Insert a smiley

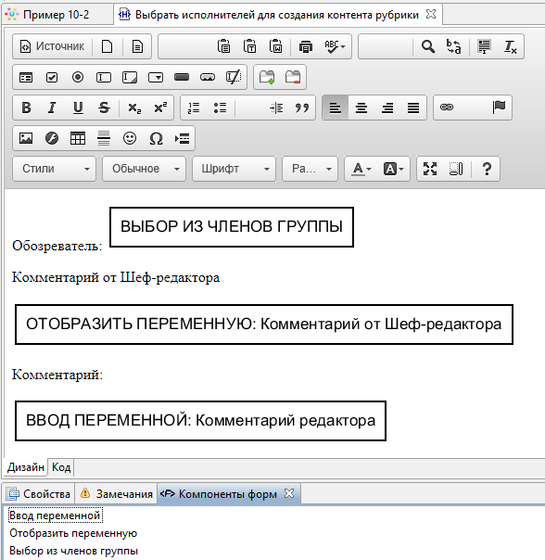[x=130, y=138]
